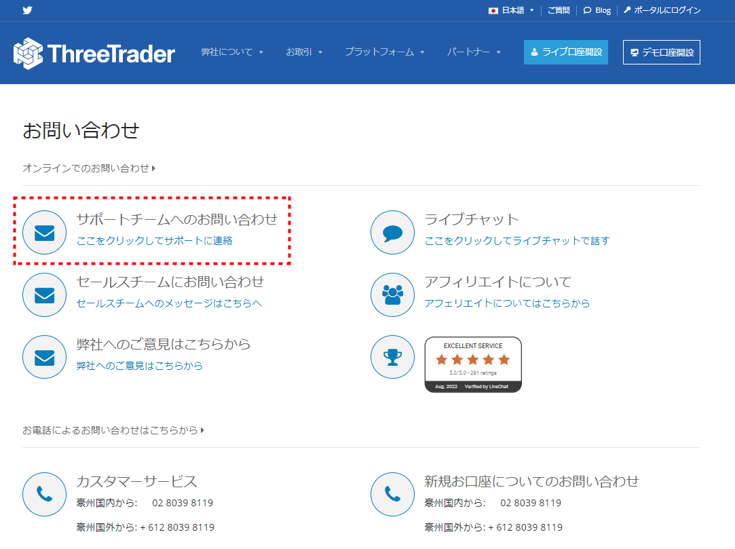Click the お問い合わせ page title
Screen dimensions: 735x549
coord(81,130)
